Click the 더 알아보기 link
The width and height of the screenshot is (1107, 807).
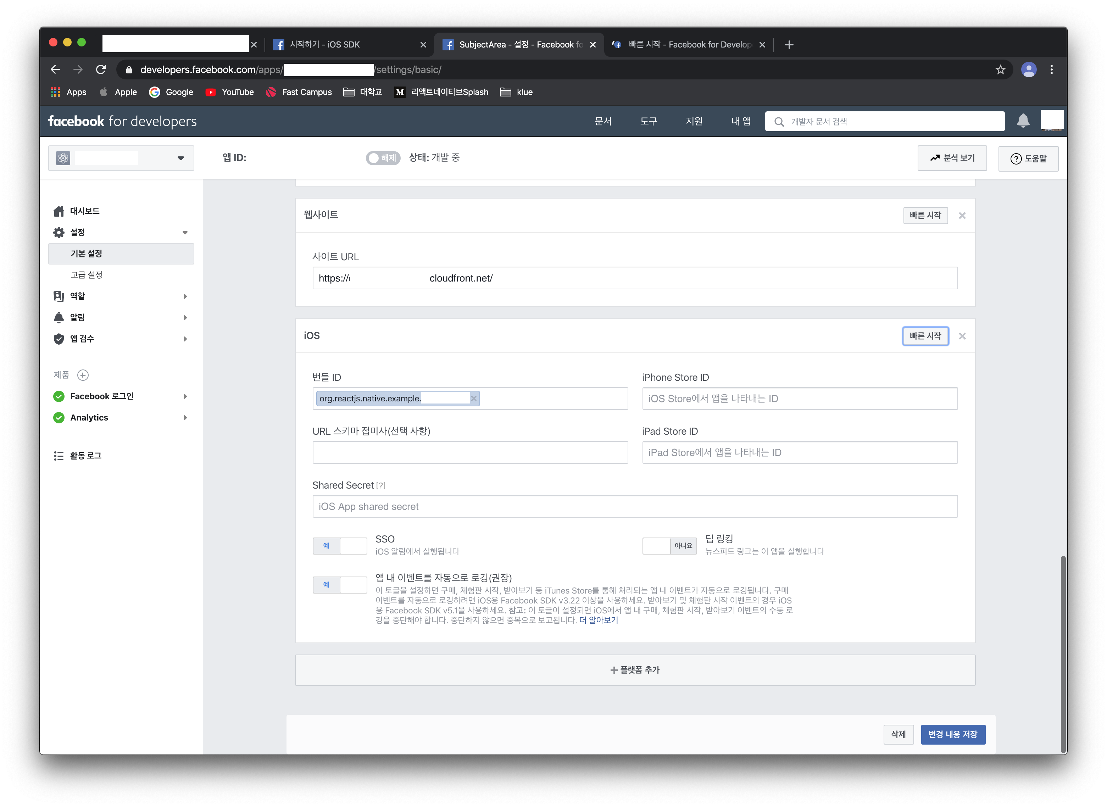tap(598, 620)
